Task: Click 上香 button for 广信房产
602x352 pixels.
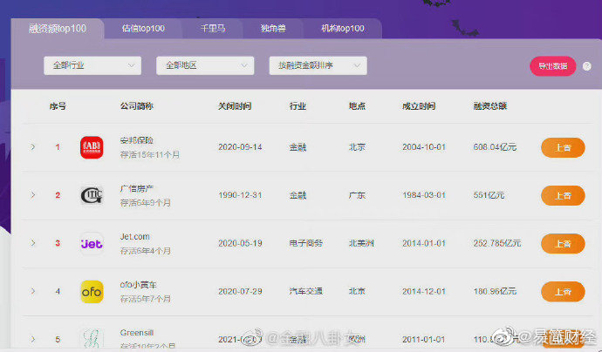Action: click(x=563, y=195)
